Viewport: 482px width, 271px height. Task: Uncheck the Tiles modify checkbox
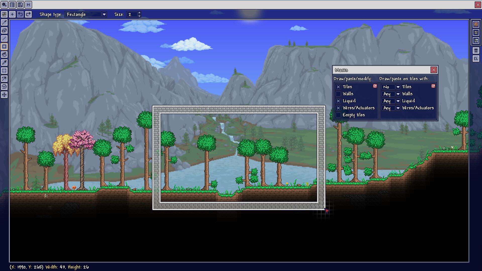338,87
